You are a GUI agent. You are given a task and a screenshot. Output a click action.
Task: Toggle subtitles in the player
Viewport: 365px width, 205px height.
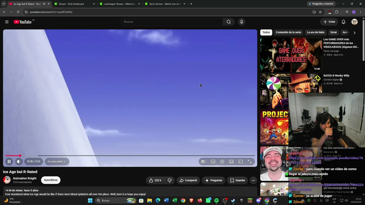(213, 161)
